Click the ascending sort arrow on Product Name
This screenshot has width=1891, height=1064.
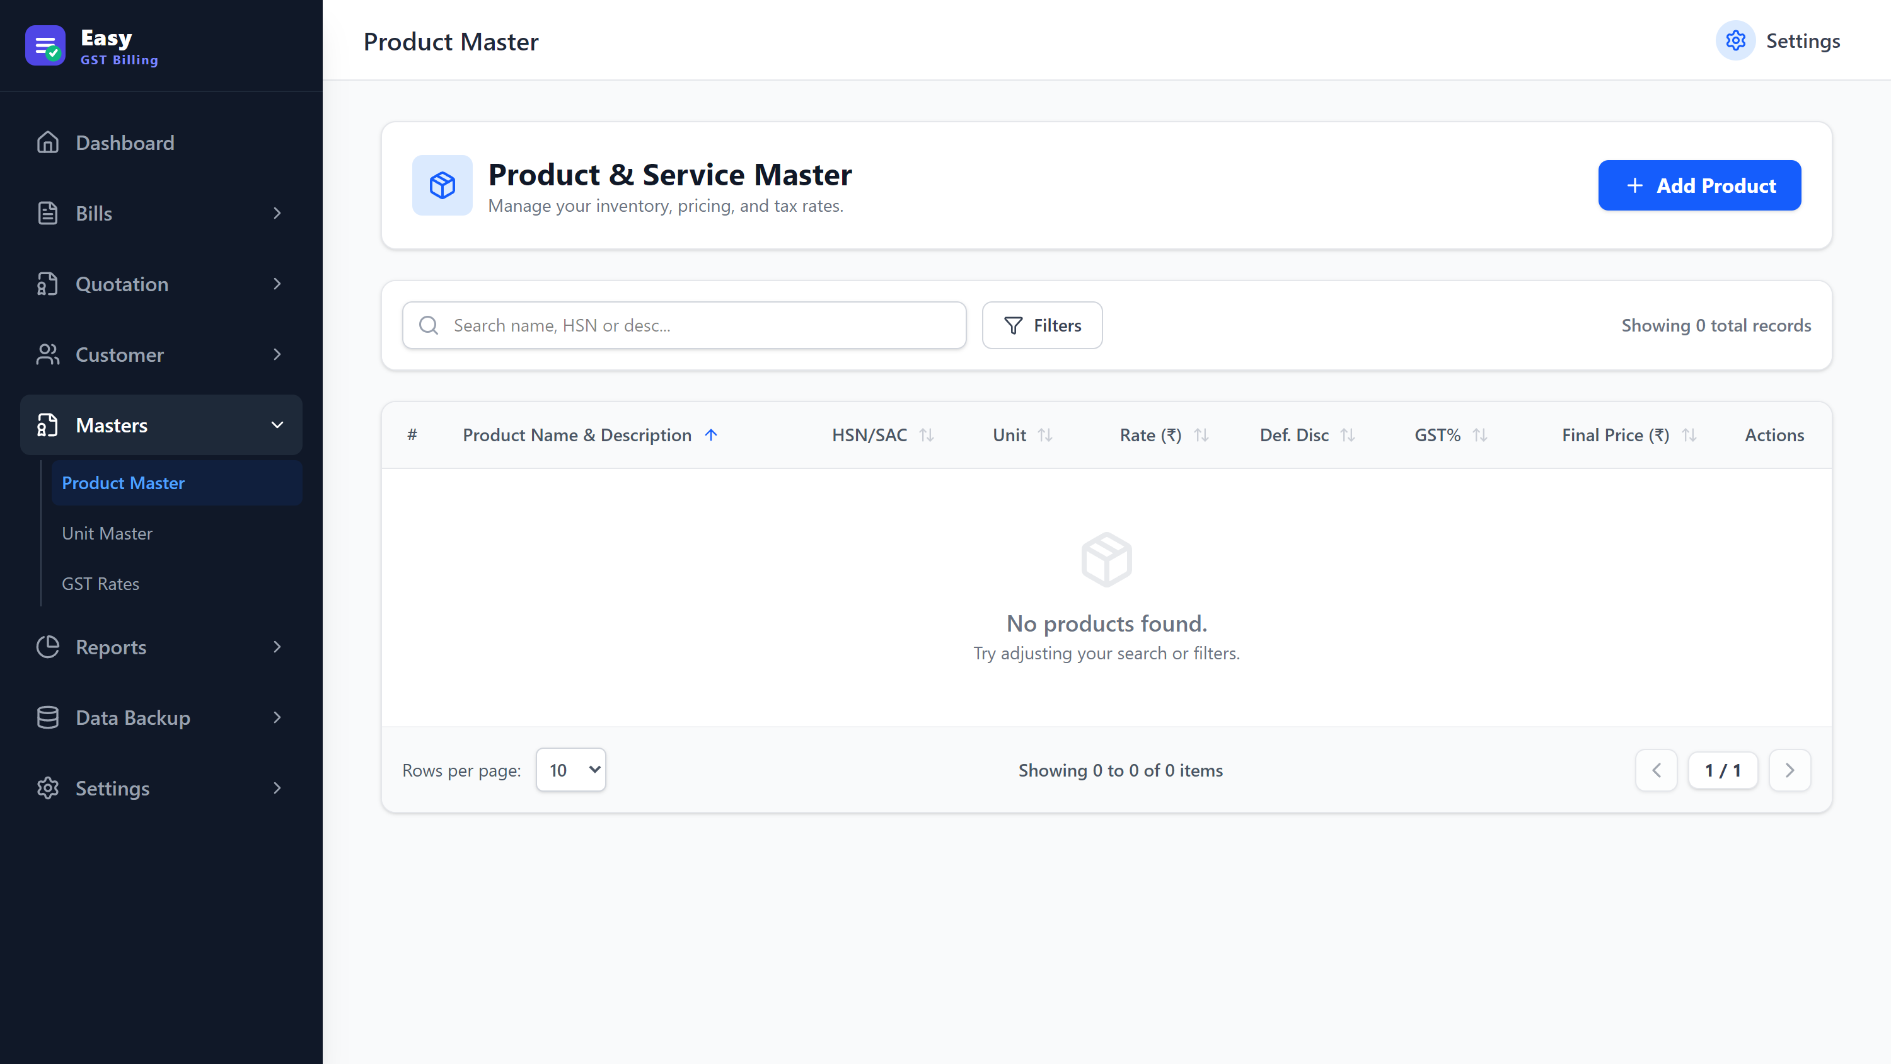[710, 435]
